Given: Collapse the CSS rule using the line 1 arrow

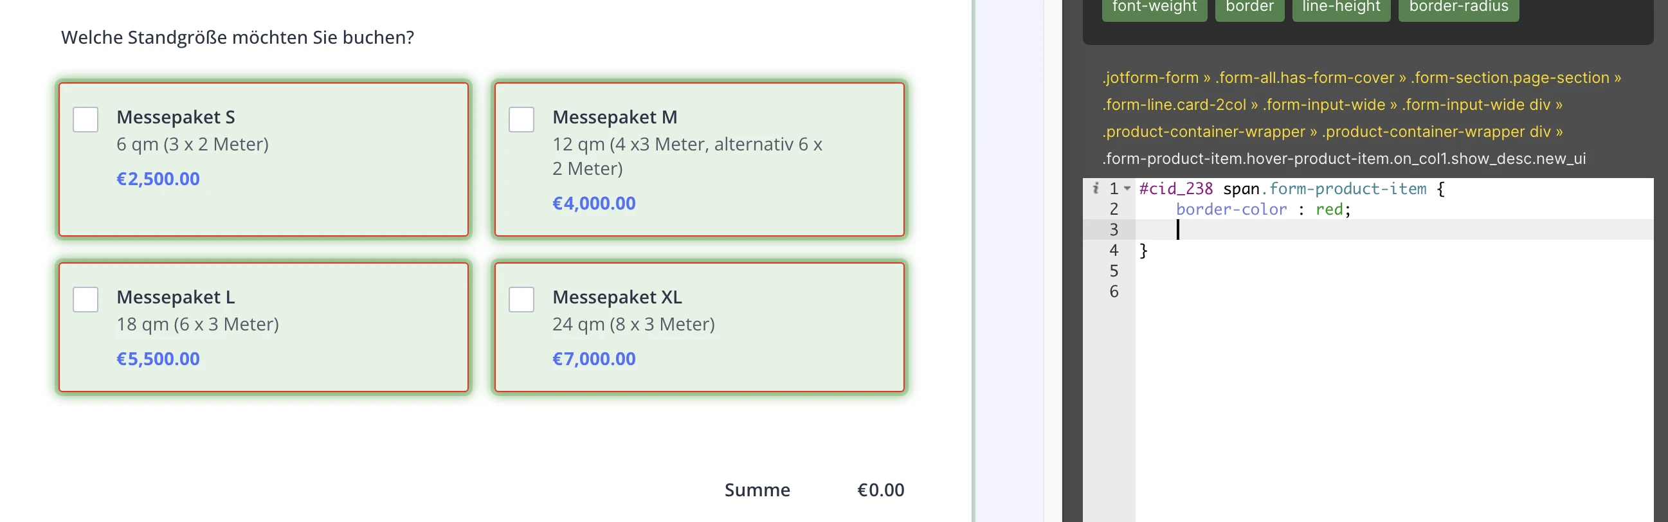Looking at the screenshot, I should pyautogui.click(x=1127, y=188).
